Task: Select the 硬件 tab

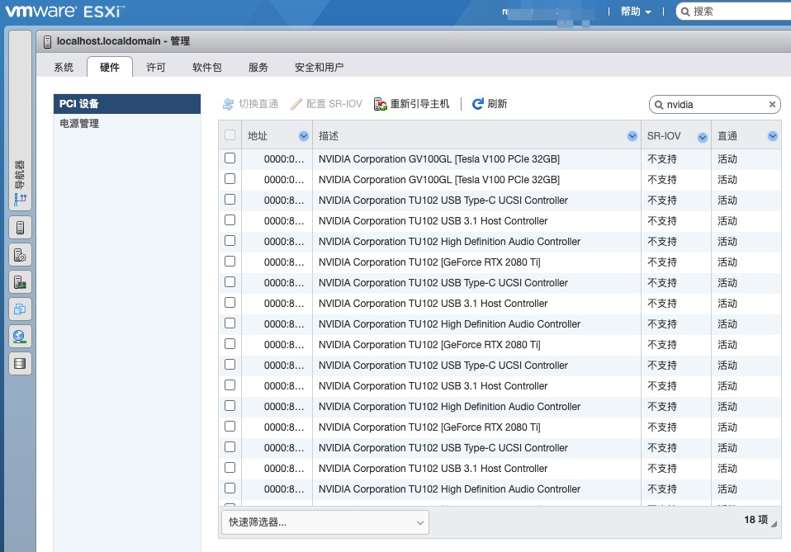Action: [110, 67]
